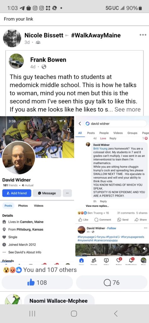The width and height of the screenshot is (149, 323).
Task: Tap Naomi Wallace-Mcphee's avatar
Action: point(13,299)
